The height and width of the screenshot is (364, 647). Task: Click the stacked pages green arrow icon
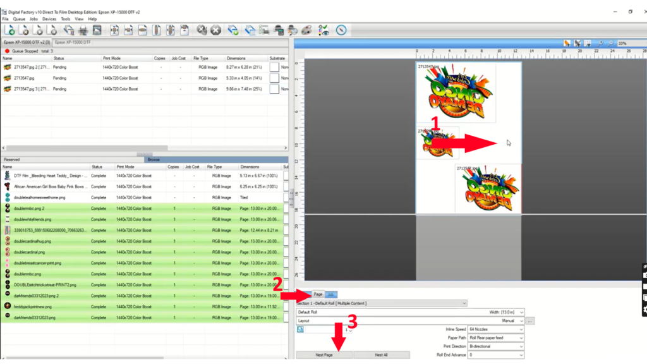pyautogui.click(x=233, y=30)
